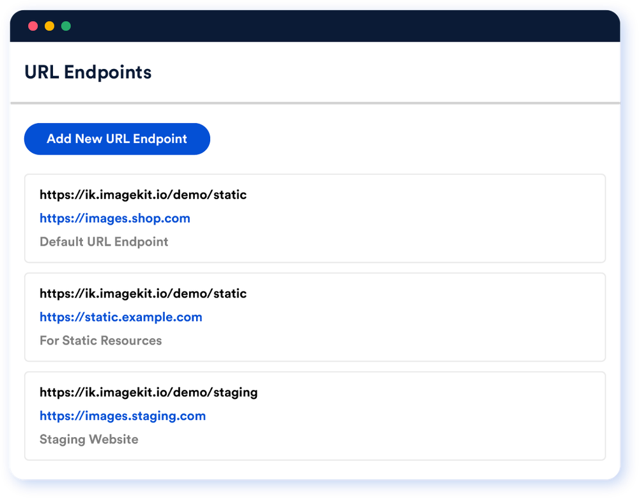Maximize the window with the green dot
Viewport: 639px width, 499px height.
(66, 26)
